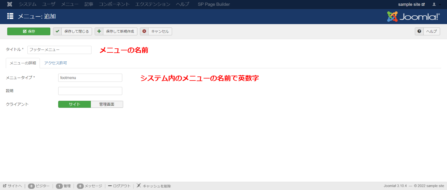Screen dimensions: 447x190
Task: Select サイト client toggle option
Action: (74, 104)
